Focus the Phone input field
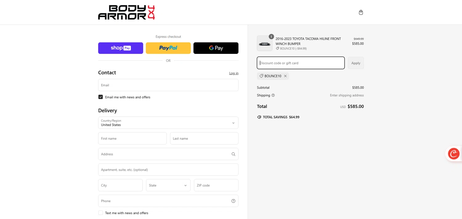462x219 pixels. coord(168,201)
